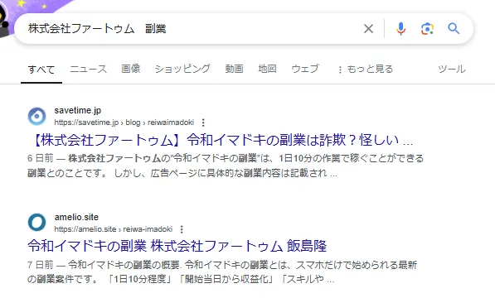
Task: Switch to the ニュース tab
Action: tap(89, 69)
